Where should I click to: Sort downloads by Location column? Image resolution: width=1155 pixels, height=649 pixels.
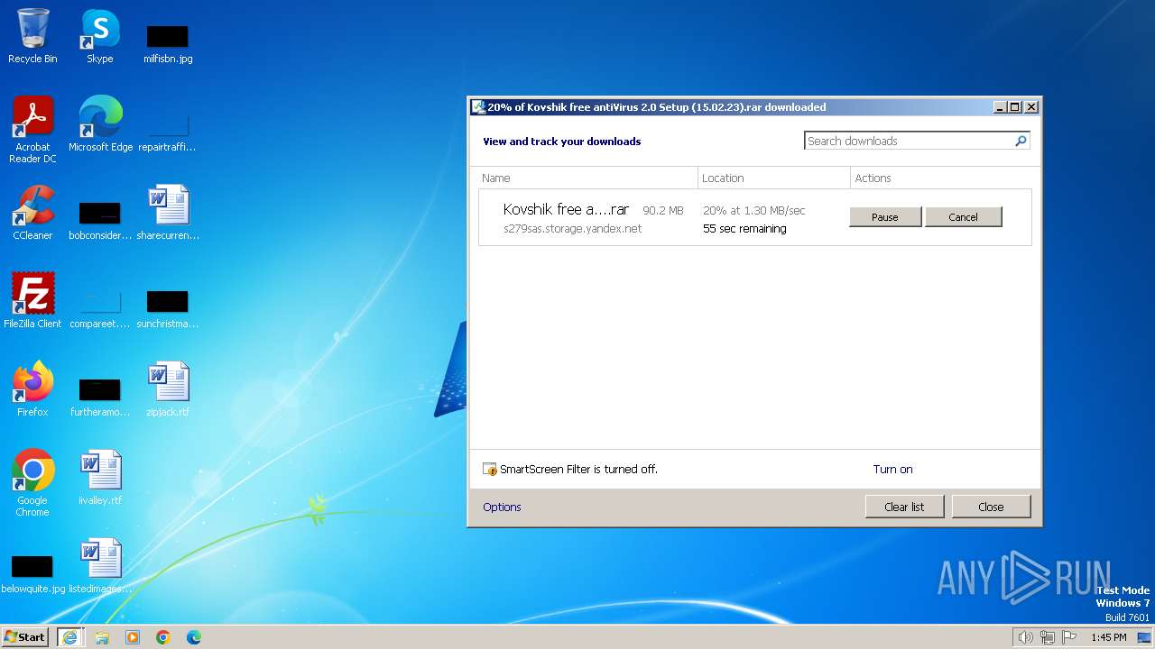[x=774, y=178]
